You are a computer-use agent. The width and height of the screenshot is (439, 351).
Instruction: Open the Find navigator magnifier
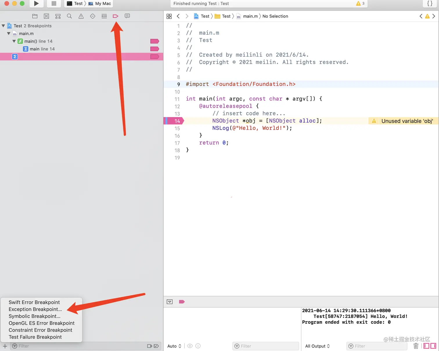coord(69,16)
